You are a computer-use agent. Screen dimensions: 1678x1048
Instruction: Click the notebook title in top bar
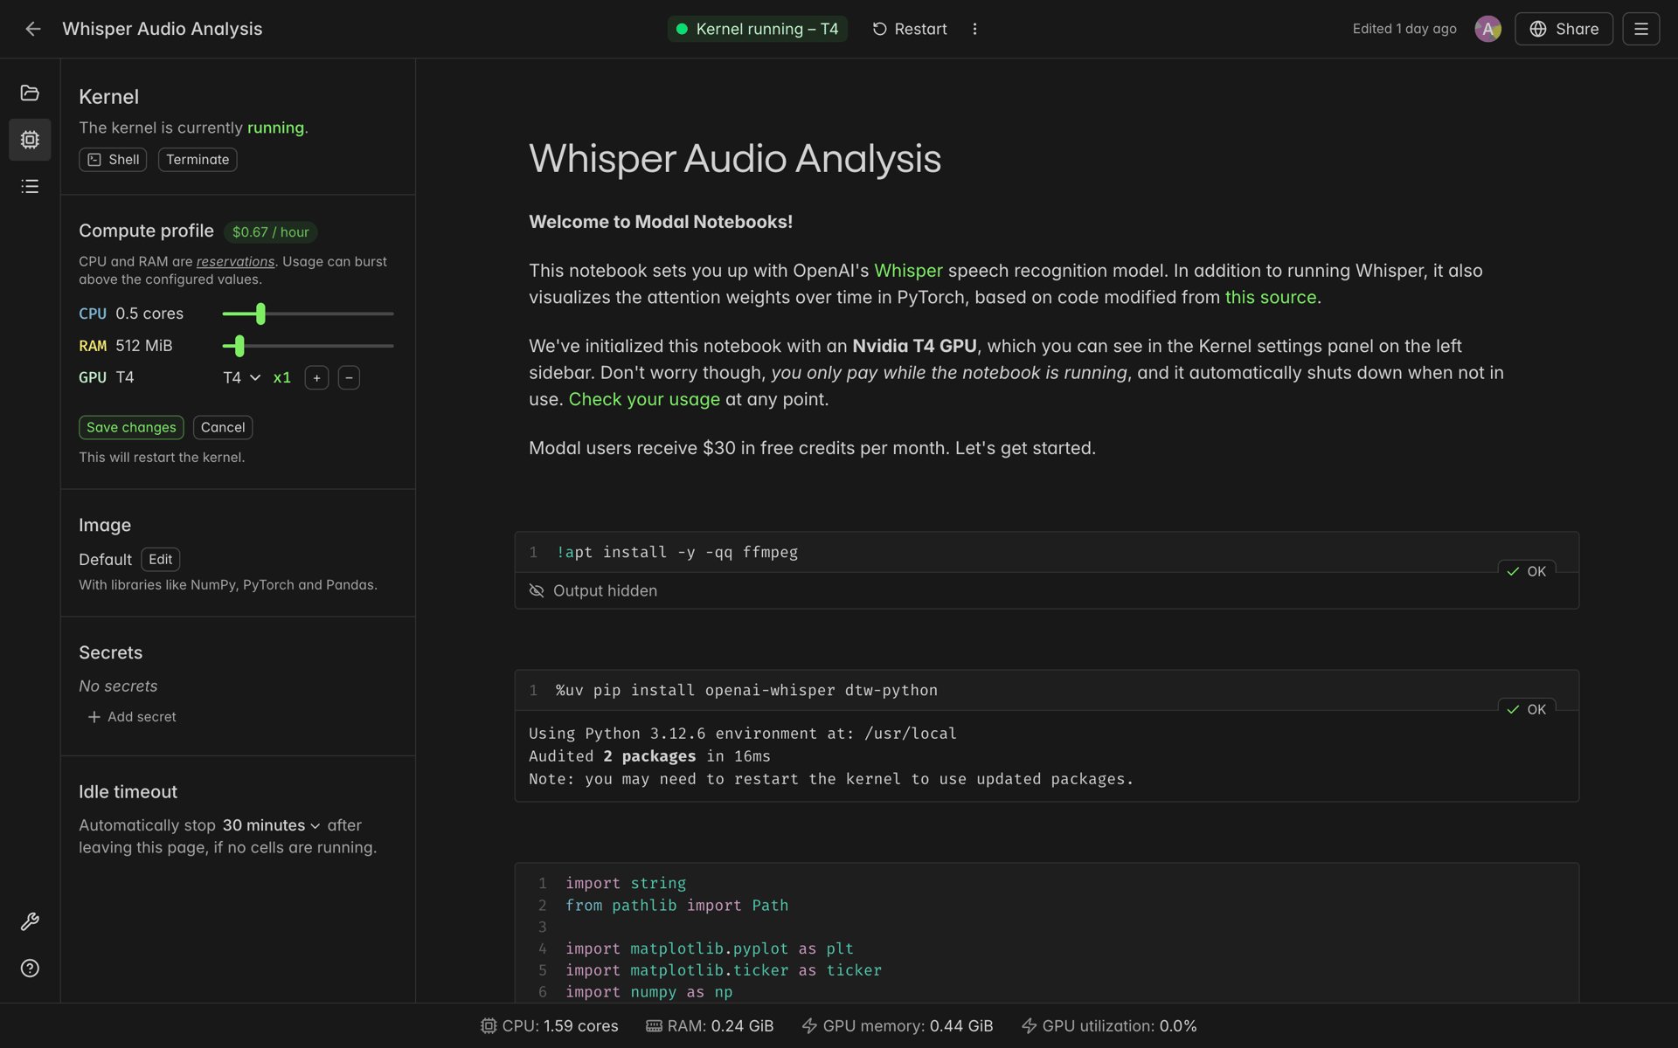[162, 29]
